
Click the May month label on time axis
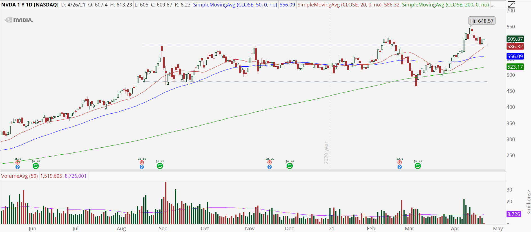pos(498,228)
